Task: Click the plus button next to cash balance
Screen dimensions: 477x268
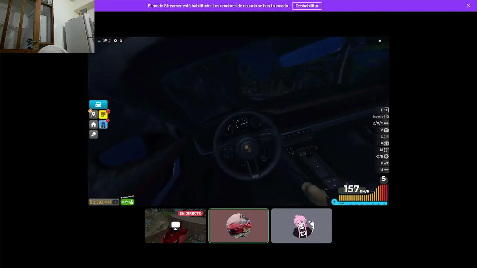Action: coord(116,202)
